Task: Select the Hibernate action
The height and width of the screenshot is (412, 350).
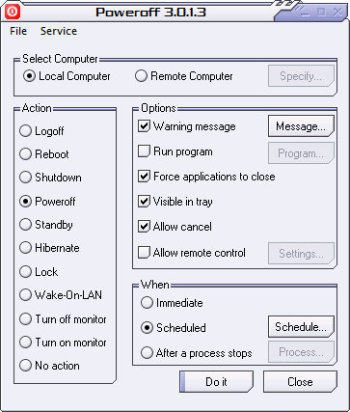Action: pos(49,248)
